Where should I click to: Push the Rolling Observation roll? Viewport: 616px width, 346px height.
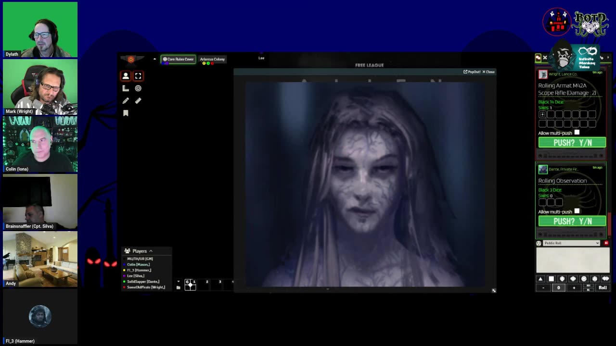click(x=572, y=221)
